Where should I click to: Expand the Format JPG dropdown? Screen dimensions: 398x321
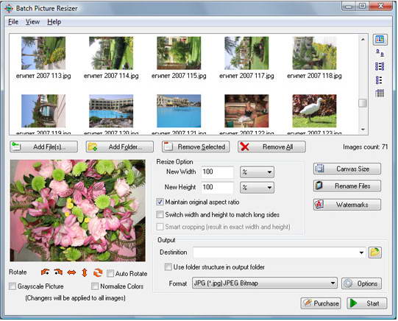point(265,283)
